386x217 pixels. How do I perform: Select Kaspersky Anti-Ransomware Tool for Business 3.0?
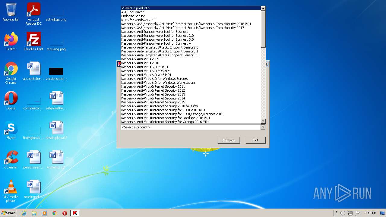point(191,39)
